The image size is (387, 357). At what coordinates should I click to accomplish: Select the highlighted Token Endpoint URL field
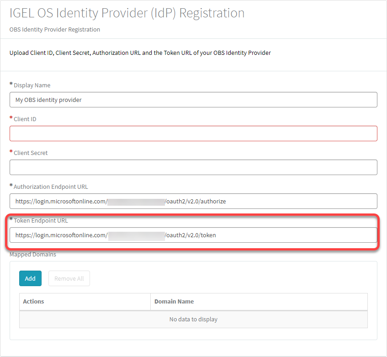pyautogui.click(x=193, y=235)
